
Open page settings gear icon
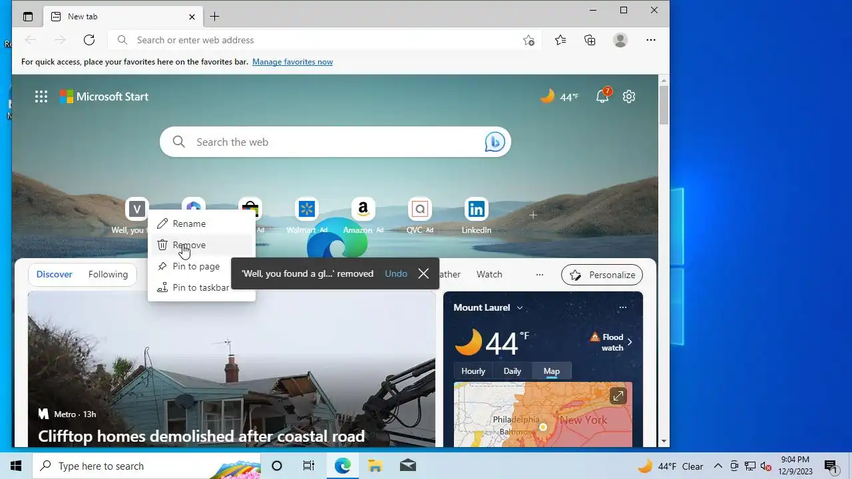pyautogui.click(x=629, y=96)
